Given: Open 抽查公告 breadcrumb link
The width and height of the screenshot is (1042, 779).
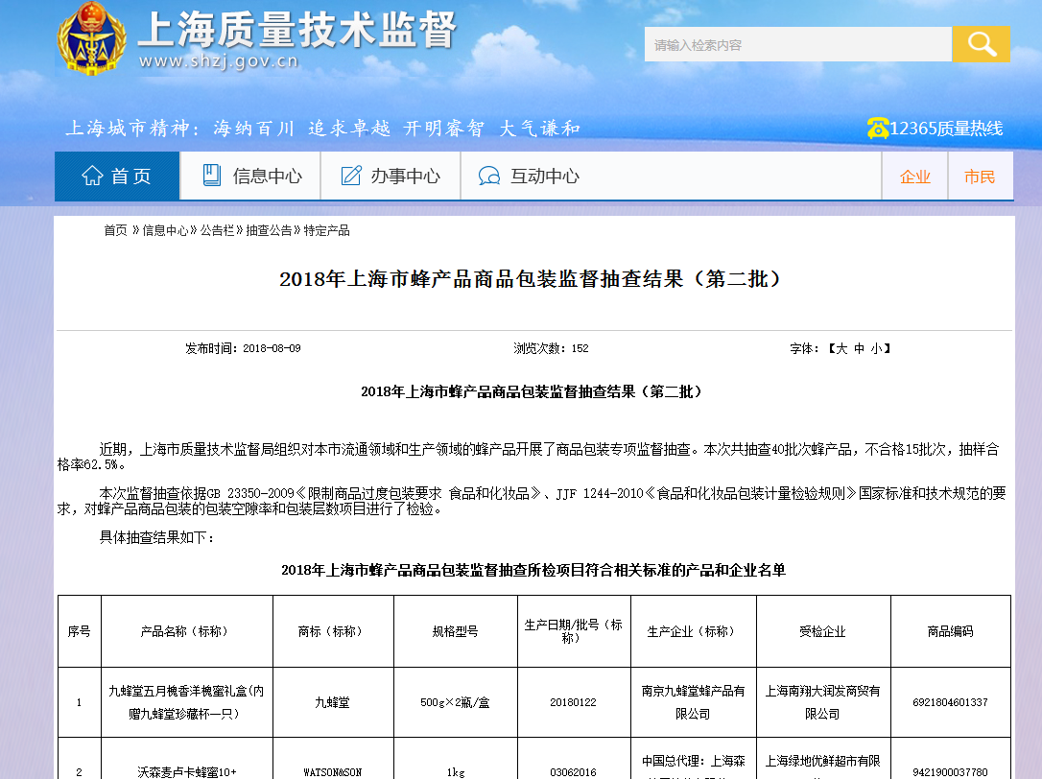Looking at the screenshot, I should click(x=270, y=230).
